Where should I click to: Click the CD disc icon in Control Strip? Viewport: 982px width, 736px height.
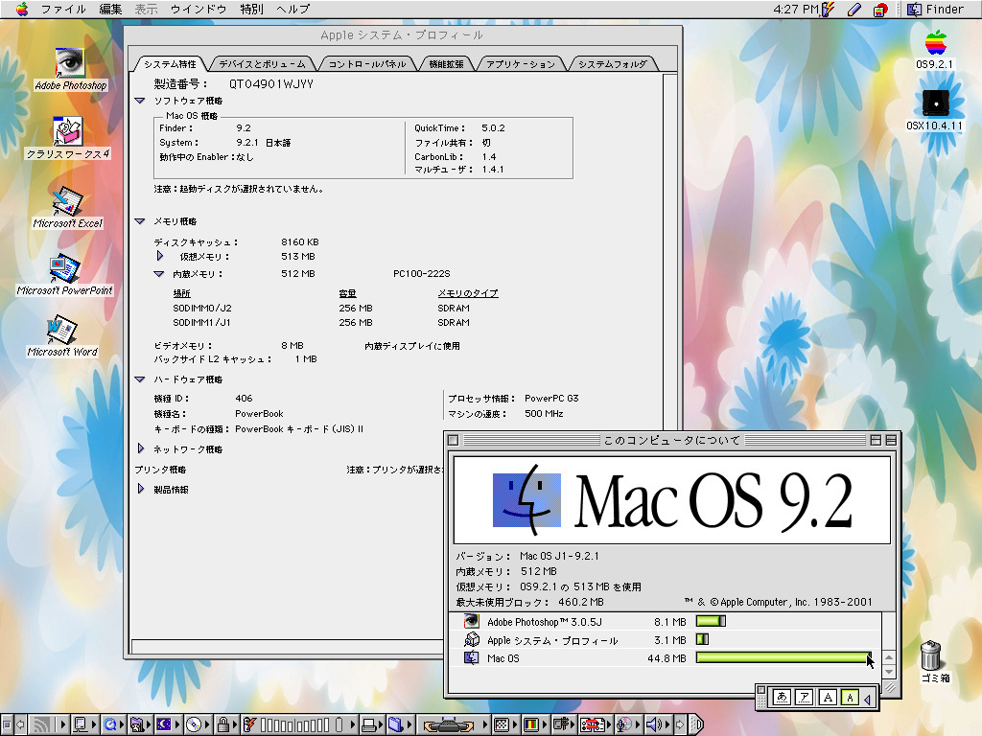point(194,725)
